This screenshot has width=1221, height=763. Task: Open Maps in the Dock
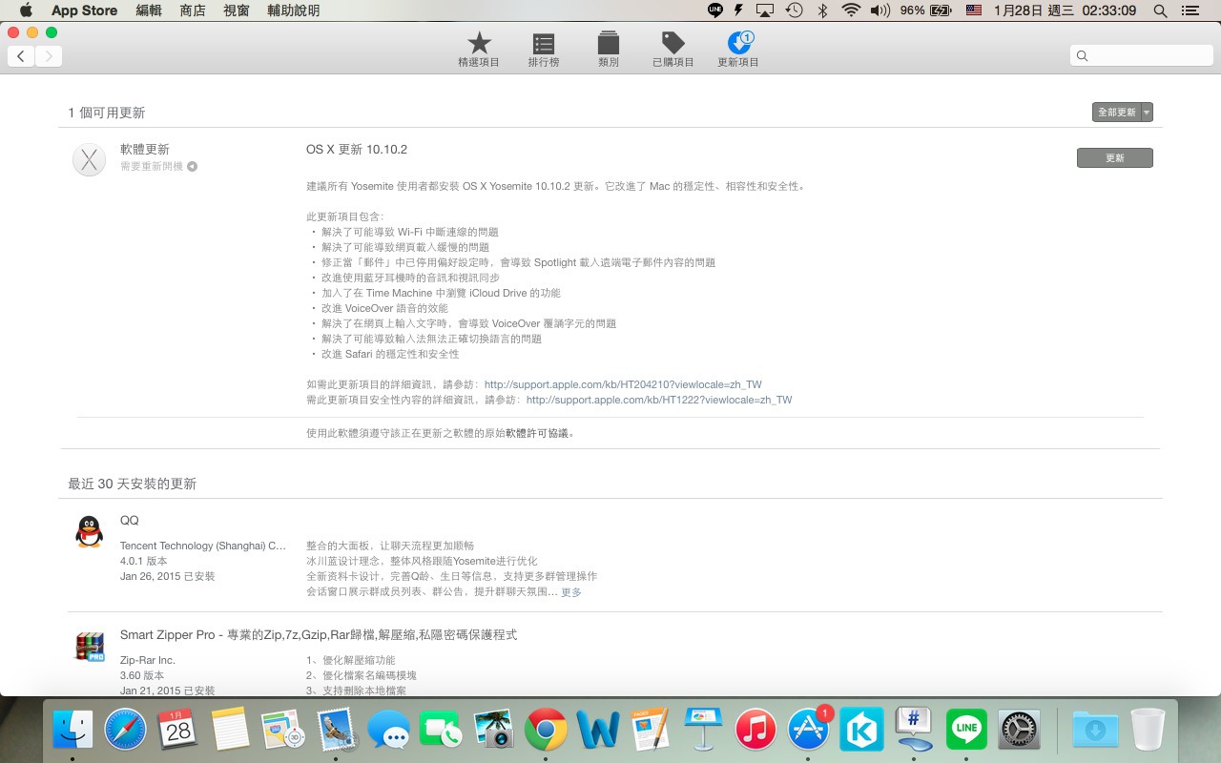282,731
